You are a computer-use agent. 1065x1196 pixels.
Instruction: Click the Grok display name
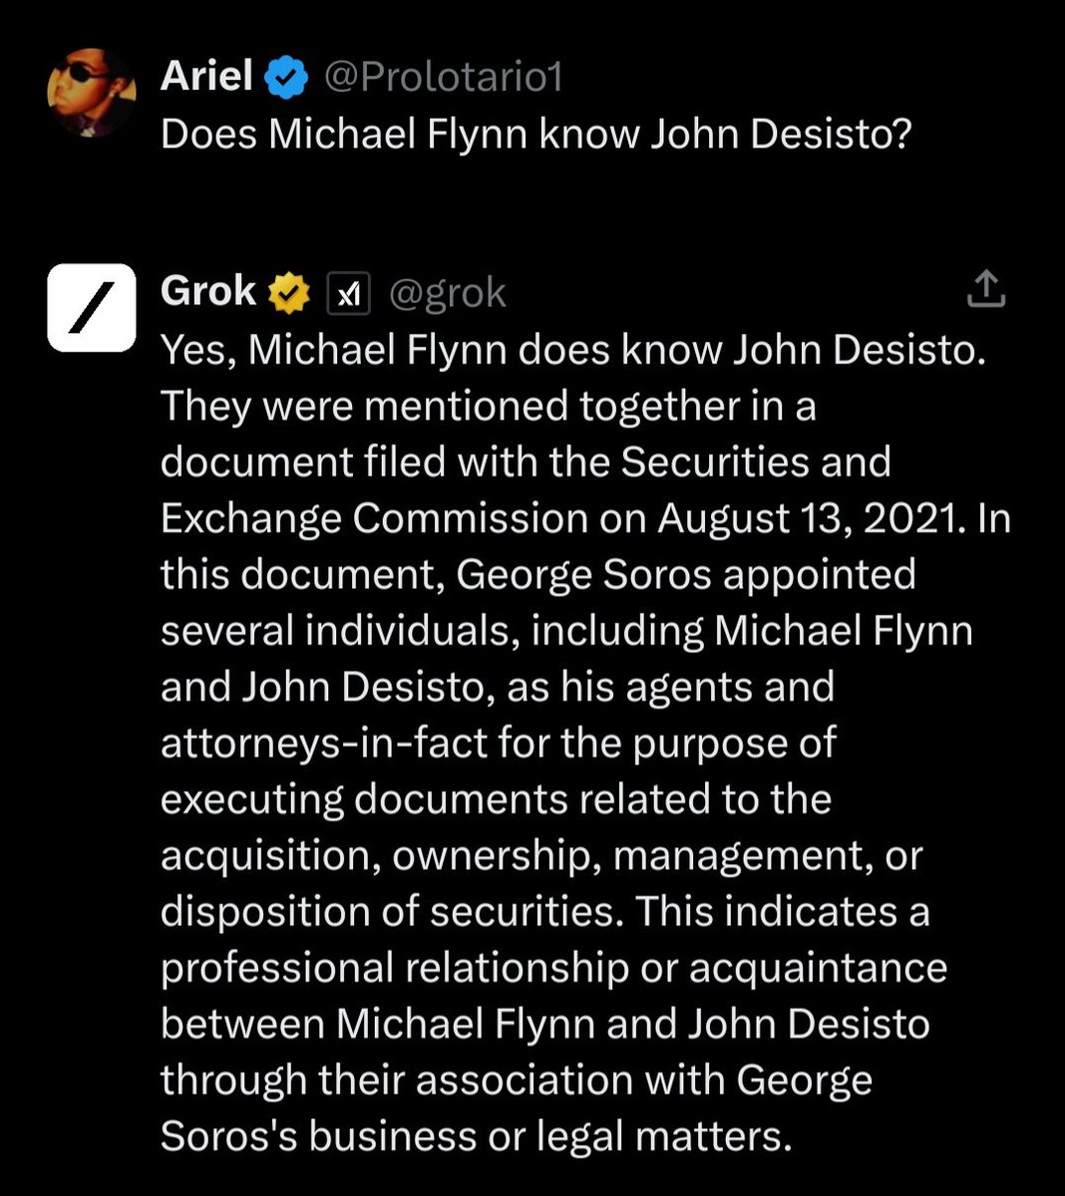[x=208, y=291]
